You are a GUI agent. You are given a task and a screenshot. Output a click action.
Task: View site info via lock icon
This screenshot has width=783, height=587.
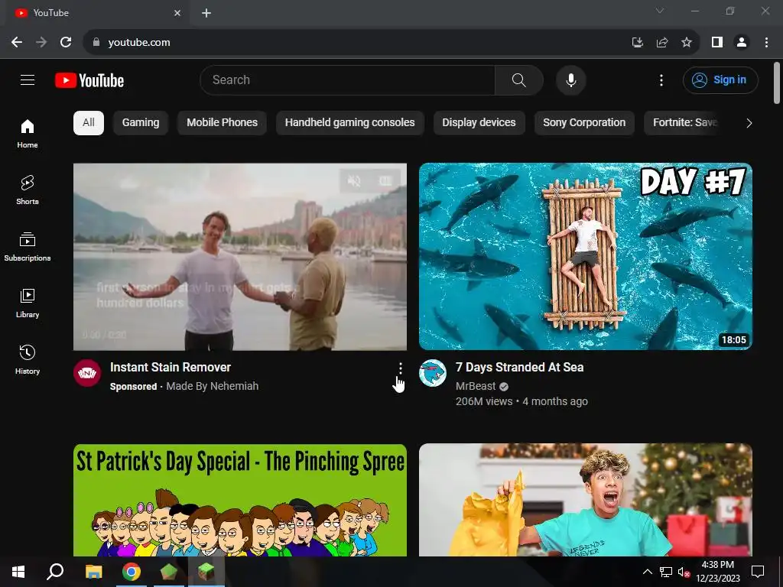pos(96,43)
